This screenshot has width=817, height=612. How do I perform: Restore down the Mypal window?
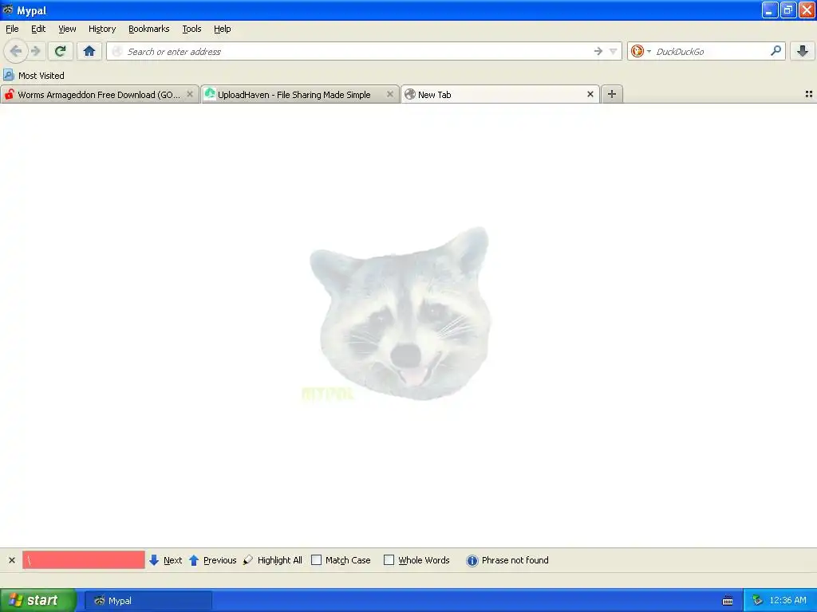click(787, 10)
